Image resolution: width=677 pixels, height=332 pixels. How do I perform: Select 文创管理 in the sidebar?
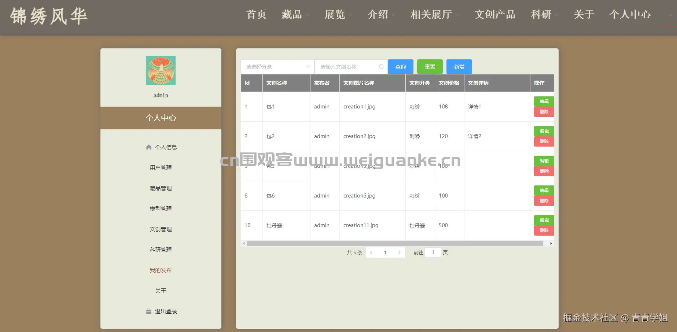161,229
